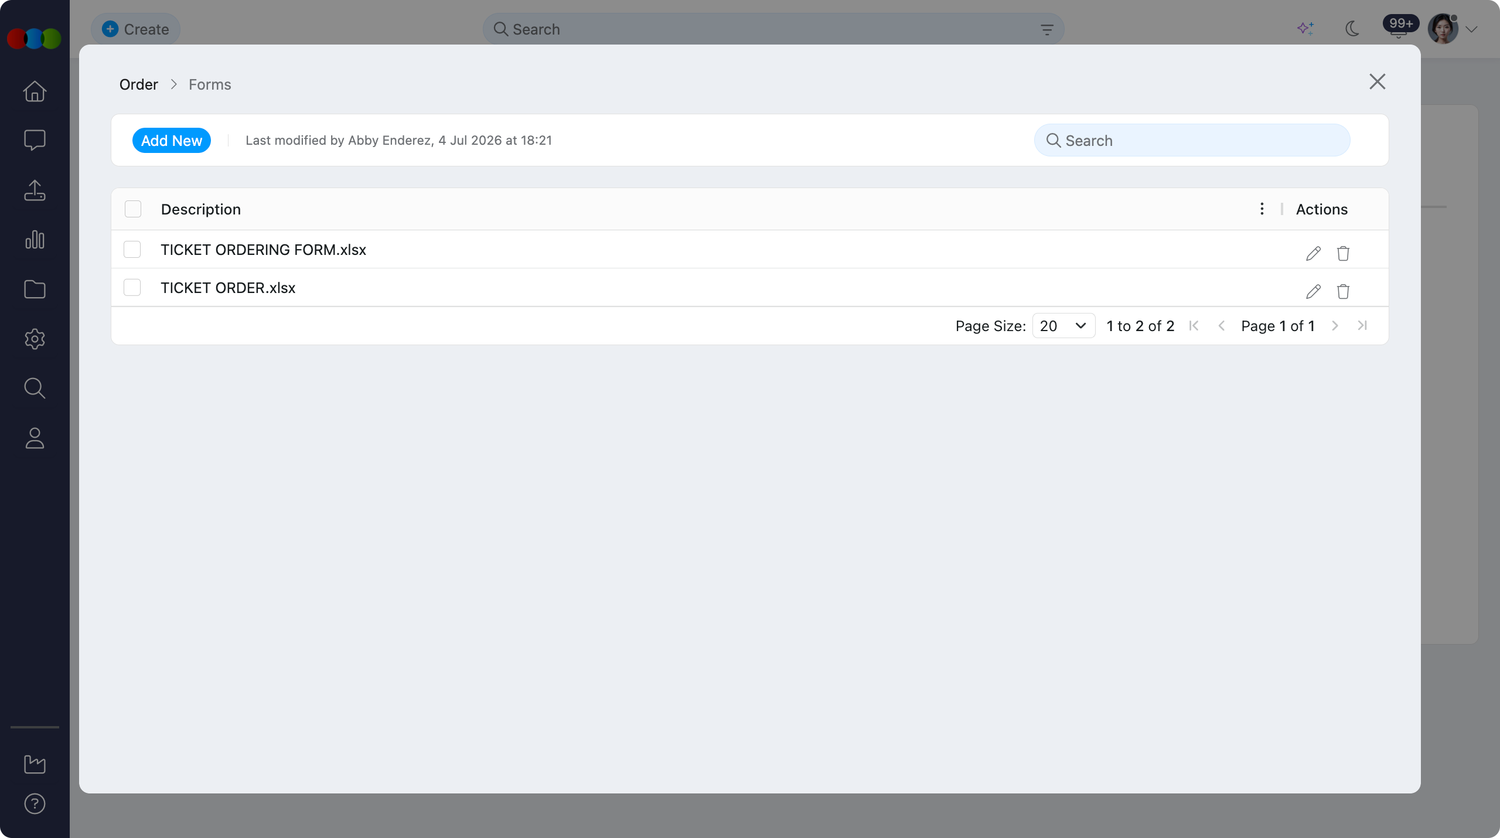Image resolution: width=1500 pixels, height=838 pixels.
Task: Sort by Description column header
Action: tap(201, 209)
